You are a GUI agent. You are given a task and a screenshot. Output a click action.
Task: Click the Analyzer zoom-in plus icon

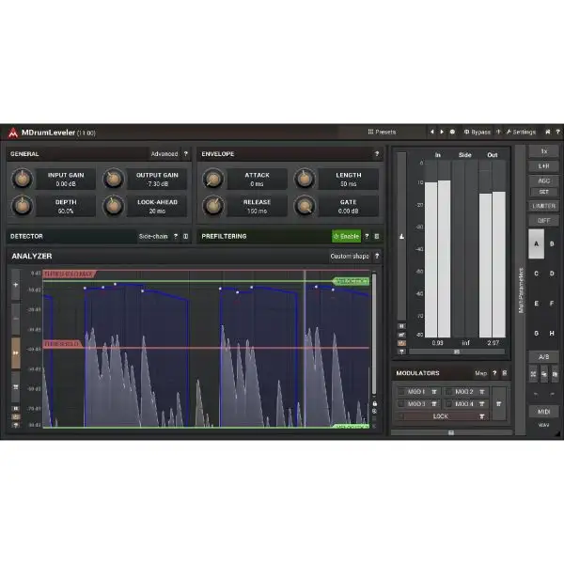point(15,283)
